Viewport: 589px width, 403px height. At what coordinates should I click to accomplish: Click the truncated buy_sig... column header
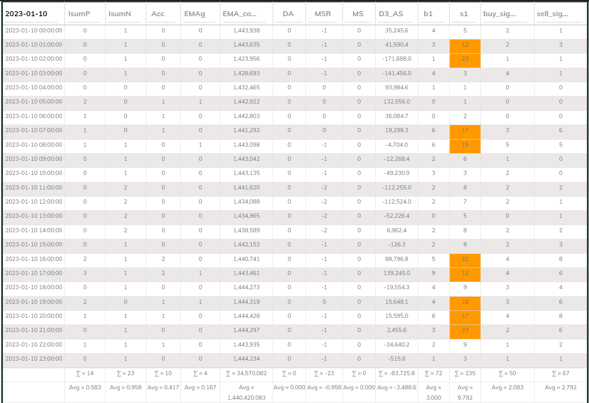pos(499,14)
